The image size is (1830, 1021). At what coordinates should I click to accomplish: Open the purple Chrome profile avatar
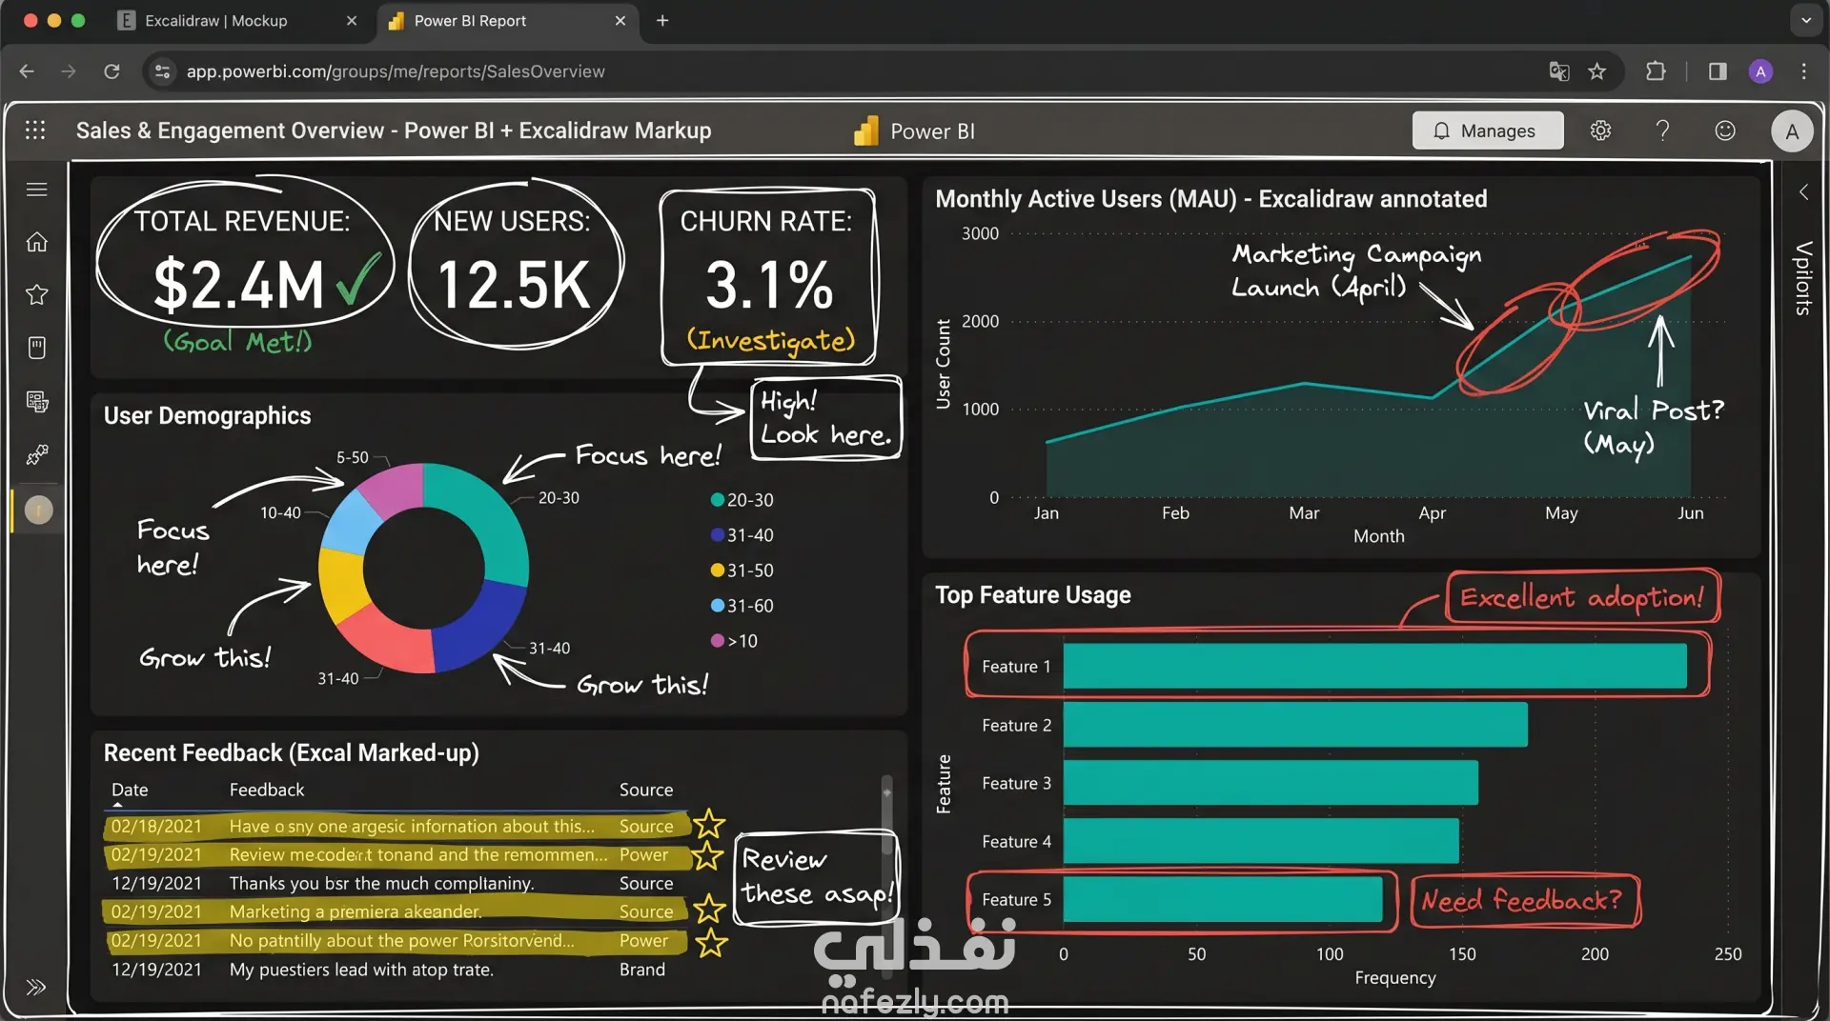pos(1760,71)
